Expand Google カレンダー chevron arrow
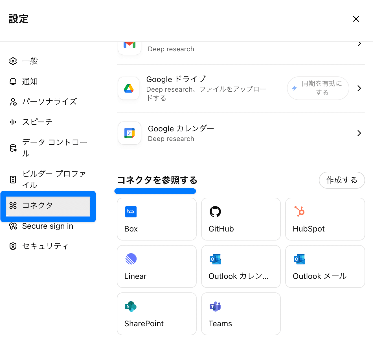The height and width of the screenshot is (344, 373). click(359, 133)
